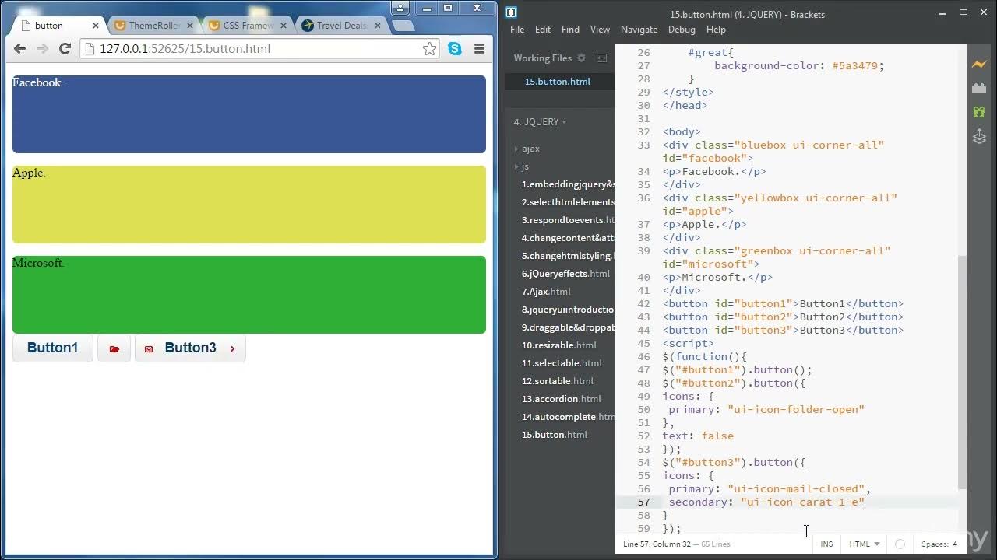The image size is (997, 560).
Task: Open the Help menu in Brackets
Action: pos(716,30)
